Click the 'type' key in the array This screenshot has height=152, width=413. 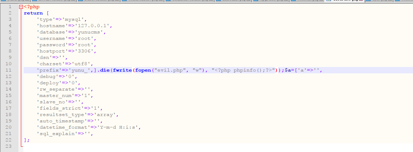point(46,20)
